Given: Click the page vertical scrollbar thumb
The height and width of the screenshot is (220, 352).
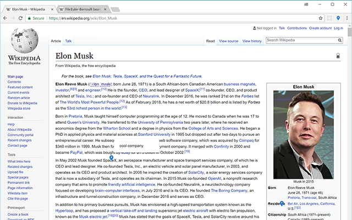Looking at the screenshot, I should [350, 31].
